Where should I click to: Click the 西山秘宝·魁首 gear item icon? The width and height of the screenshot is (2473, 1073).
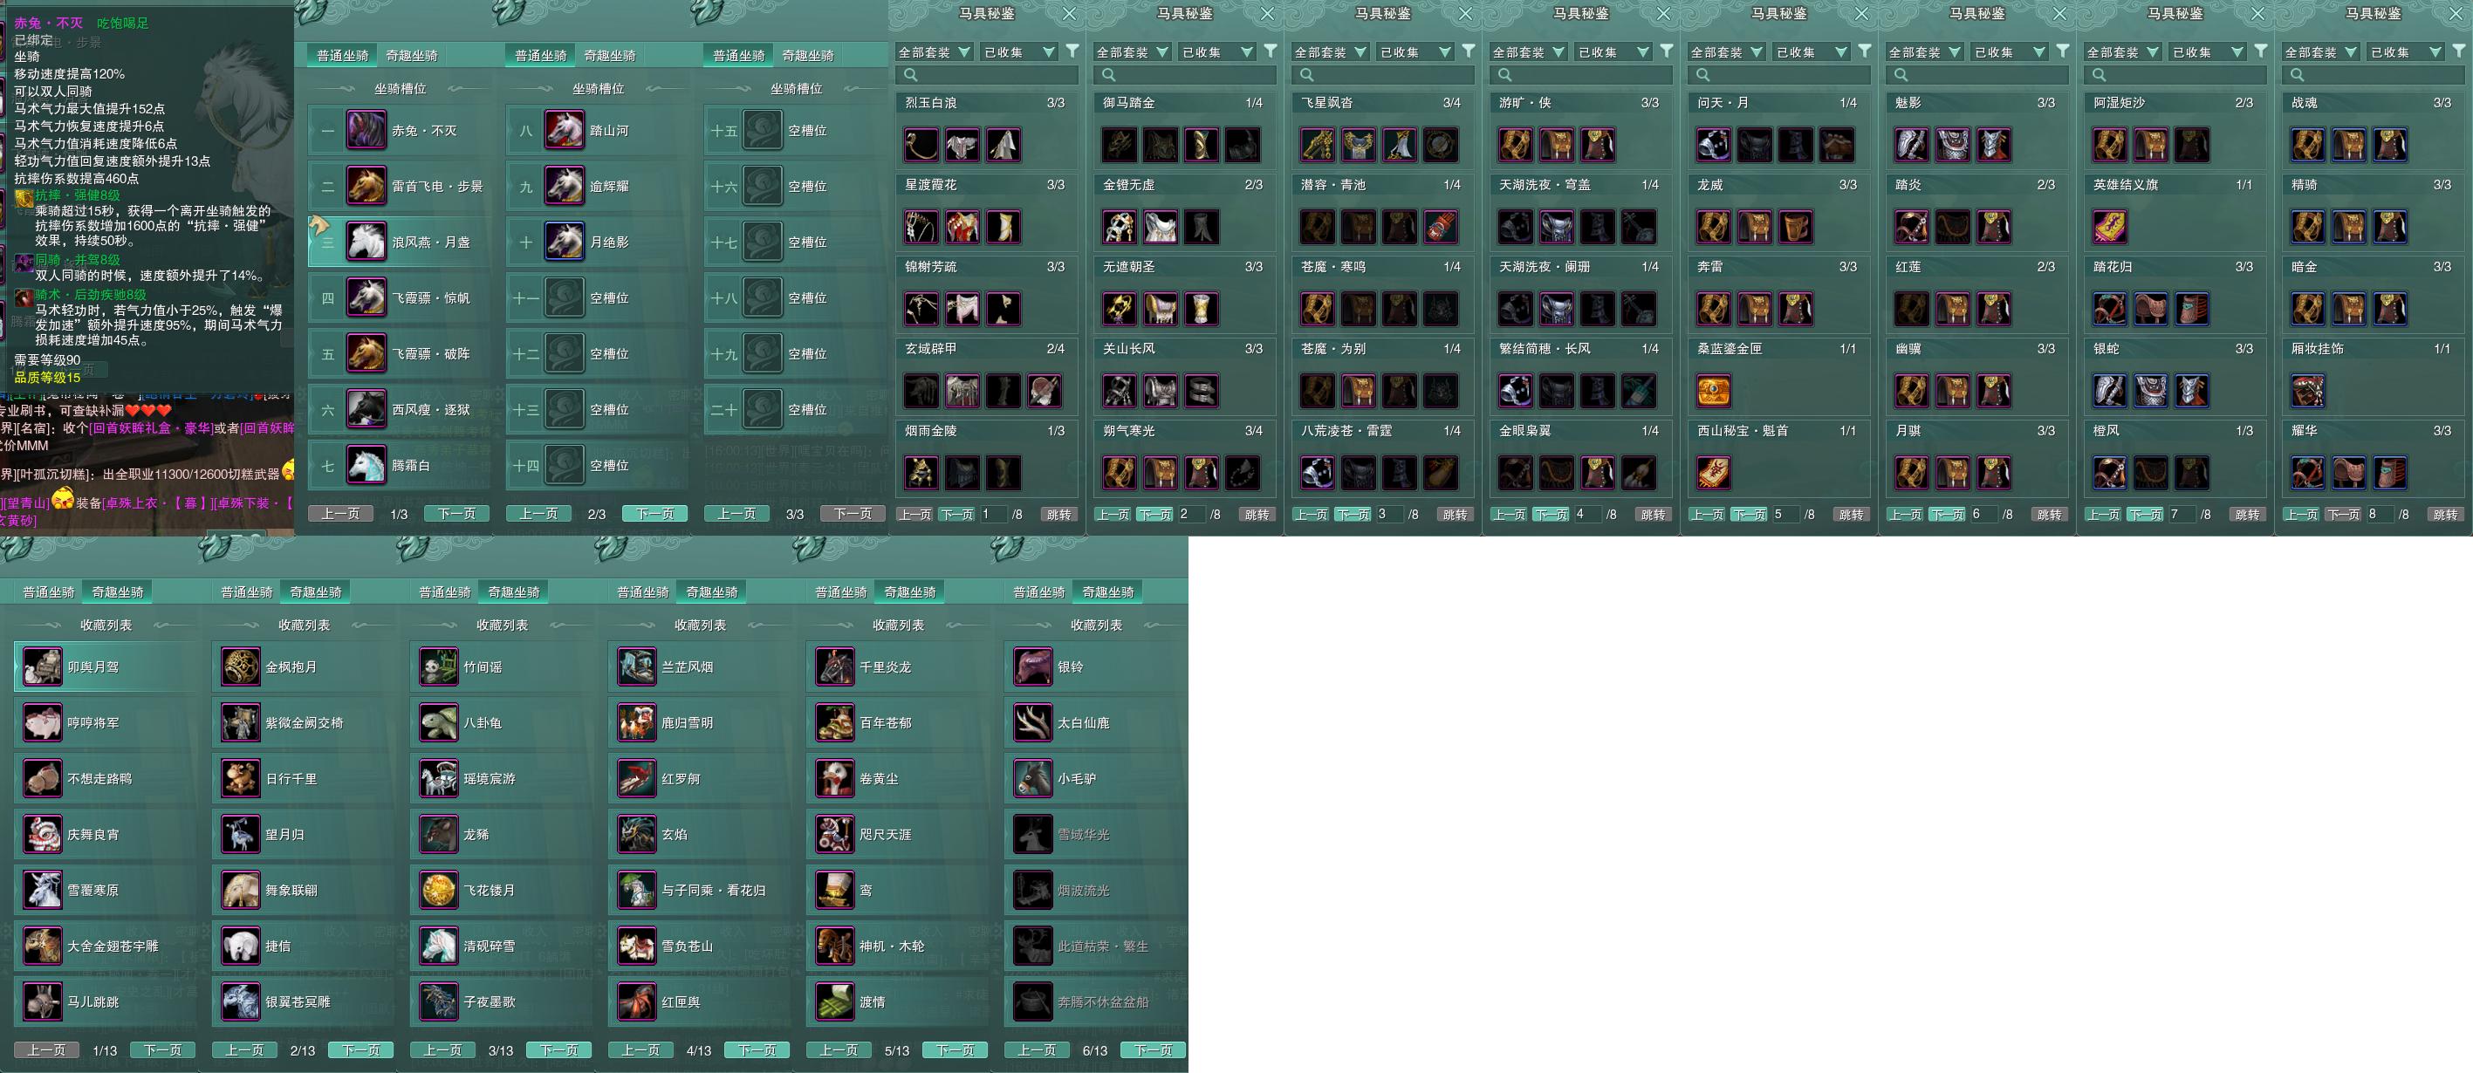(1714, 473)
